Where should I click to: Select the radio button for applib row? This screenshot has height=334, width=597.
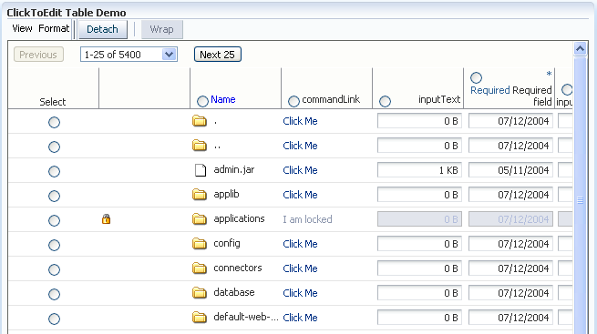[x=54, y=196]
